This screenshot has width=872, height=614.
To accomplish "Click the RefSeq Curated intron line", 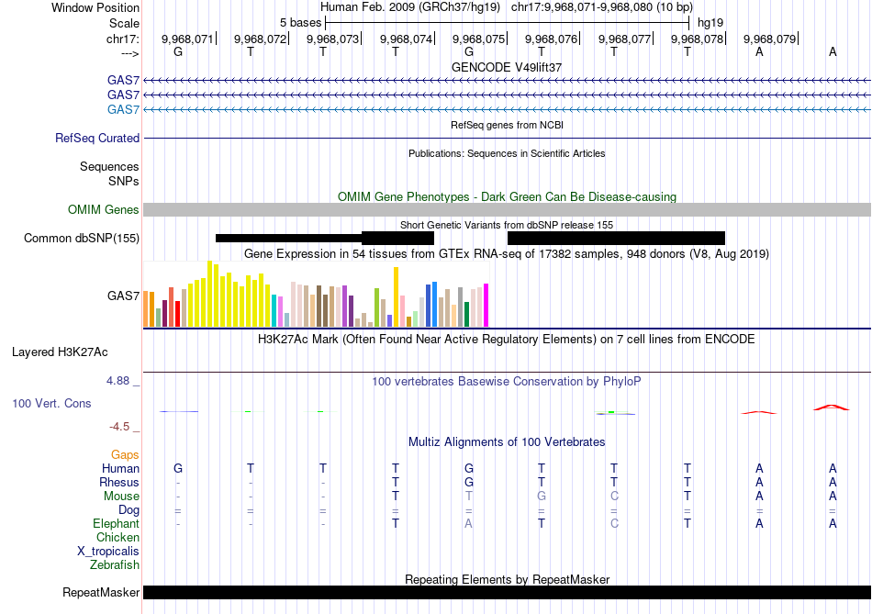I will coord(507,138).
